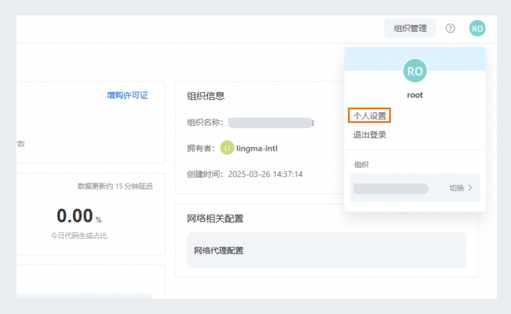Select the root username text

(x=415, y=95)
